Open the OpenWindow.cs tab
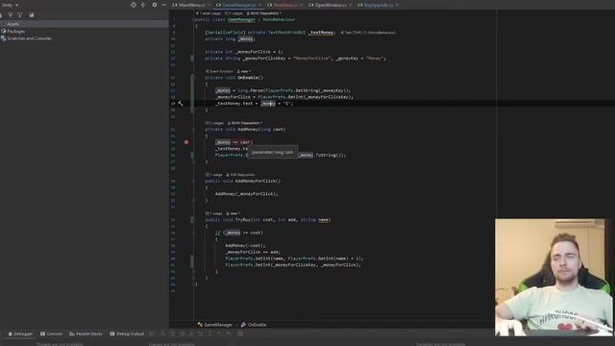The height and width of the screenshot is (346, 615). tap(330, 5)
